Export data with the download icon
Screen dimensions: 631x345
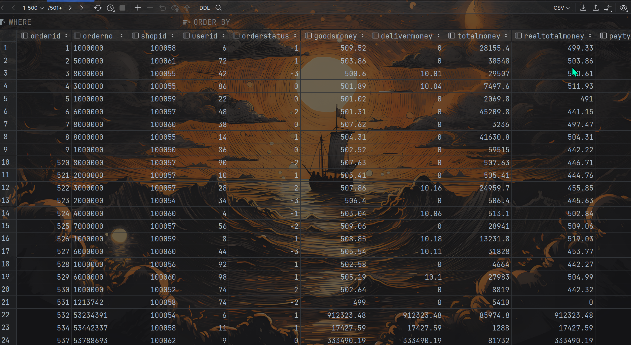tap(583, 8)
